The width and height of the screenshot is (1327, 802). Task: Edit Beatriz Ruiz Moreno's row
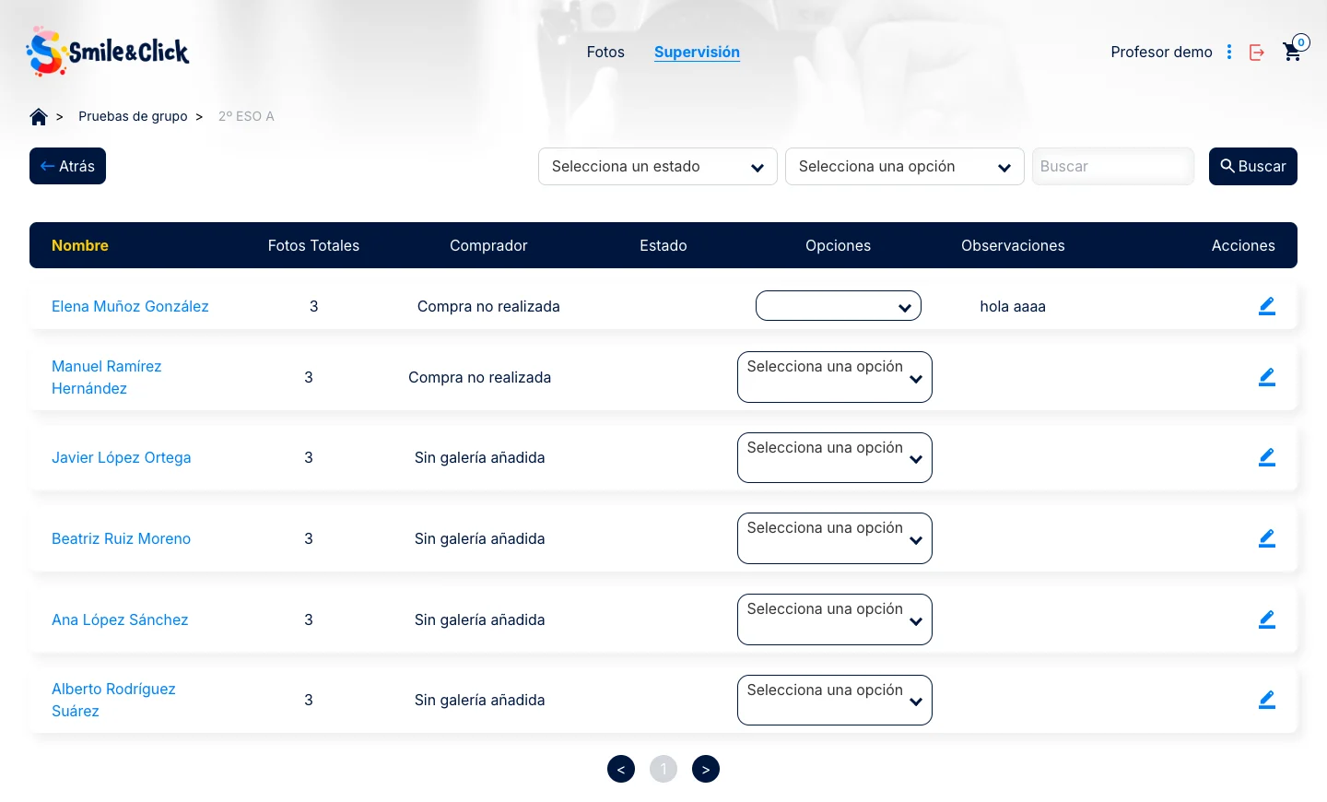(x=1267, y=538)
